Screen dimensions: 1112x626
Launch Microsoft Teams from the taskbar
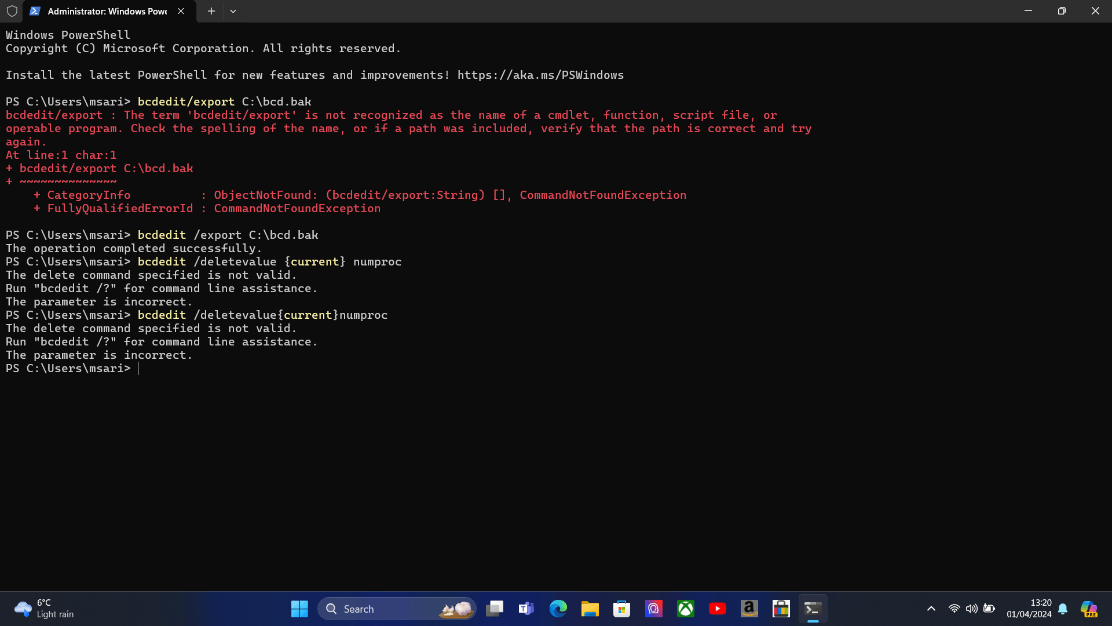[526, 609]
